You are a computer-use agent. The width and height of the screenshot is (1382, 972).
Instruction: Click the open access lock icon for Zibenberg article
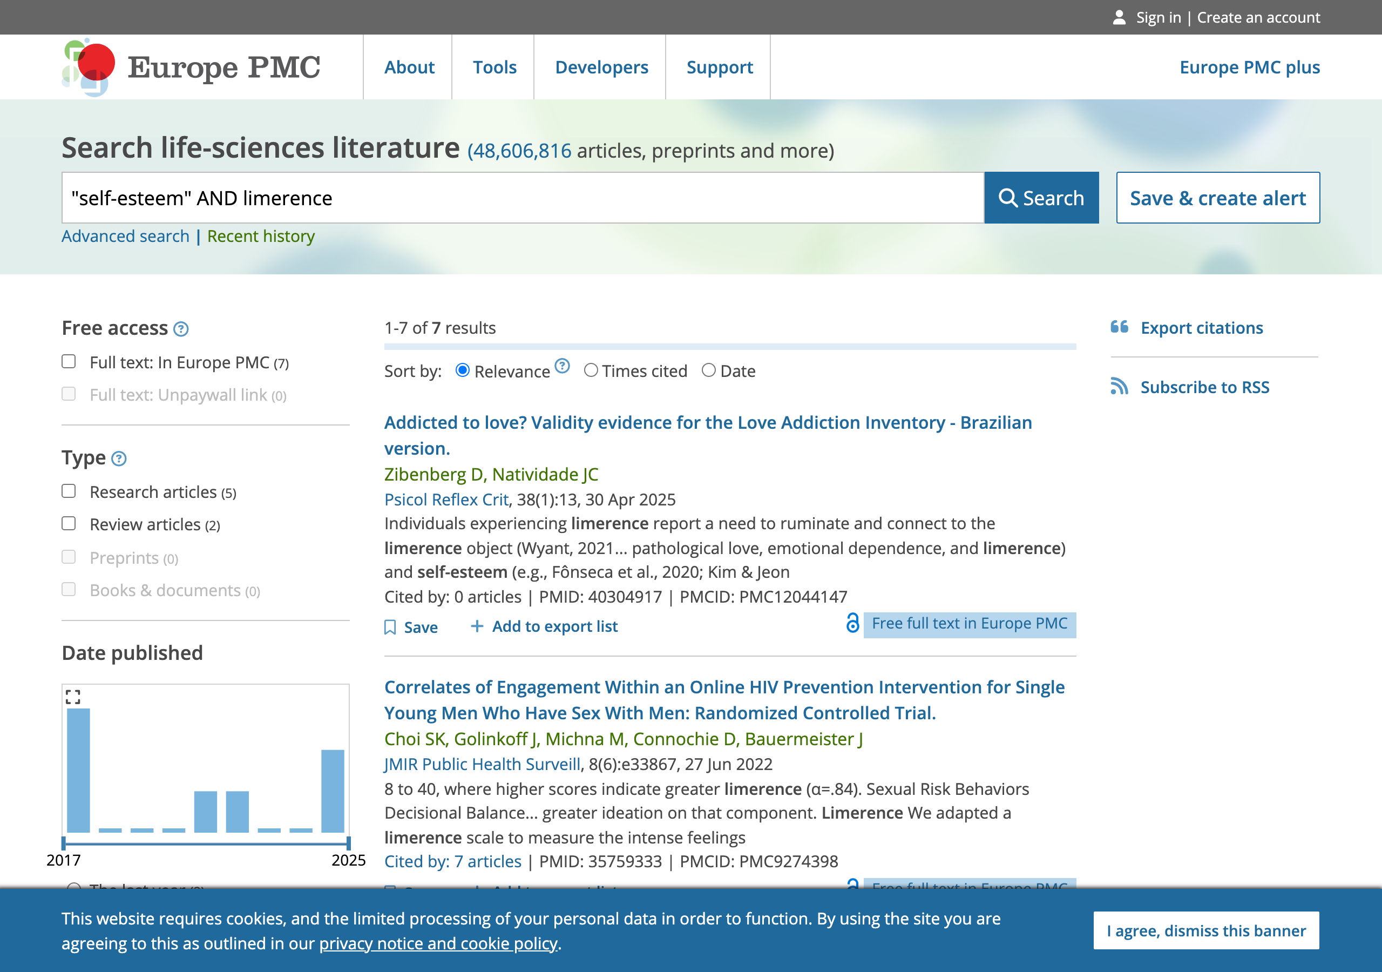tap(852, 623)
